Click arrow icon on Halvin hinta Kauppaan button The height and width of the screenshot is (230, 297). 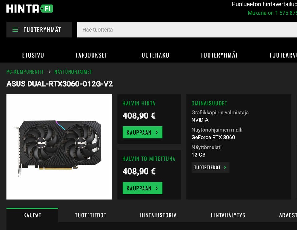point(157,133)
